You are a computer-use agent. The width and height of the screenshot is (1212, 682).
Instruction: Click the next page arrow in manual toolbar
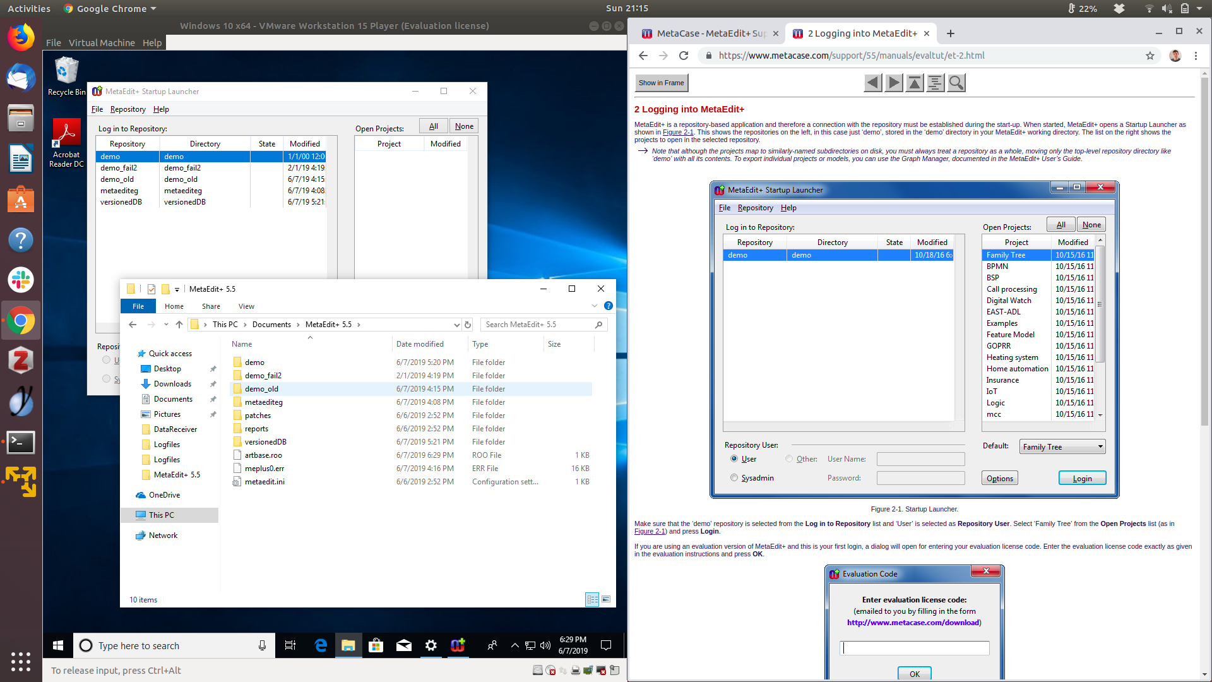click(894, 83)
